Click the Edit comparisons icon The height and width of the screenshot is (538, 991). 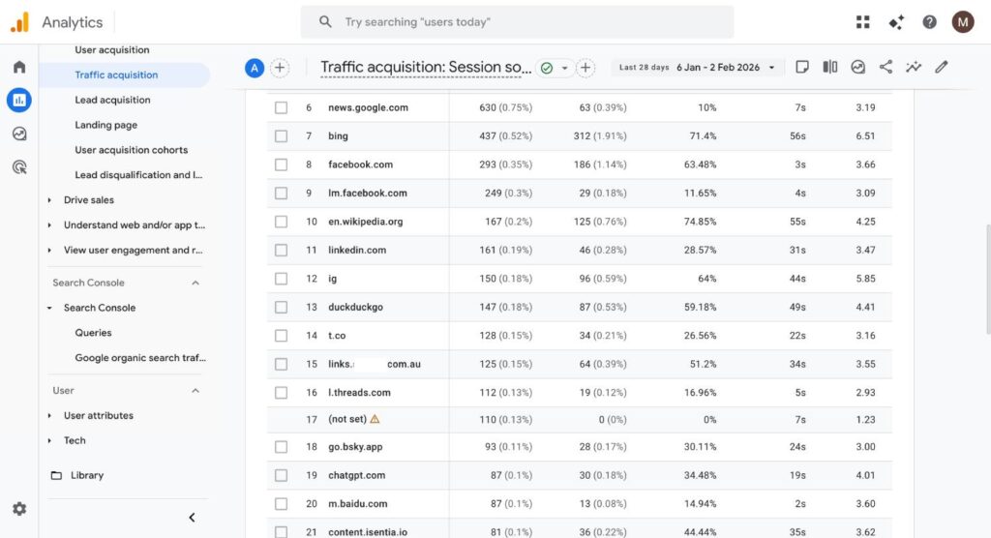pos(830,68)
